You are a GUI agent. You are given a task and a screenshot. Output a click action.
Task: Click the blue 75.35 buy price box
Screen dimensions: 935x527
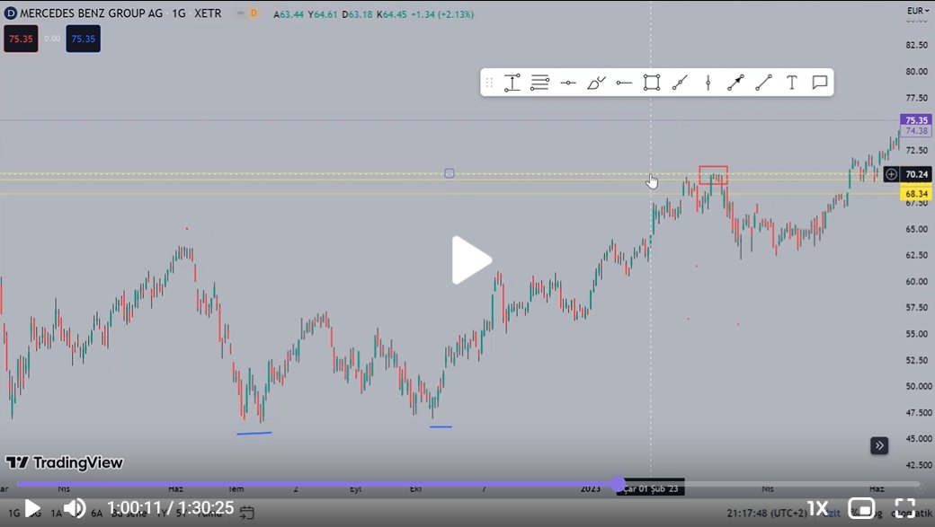(x=83, y=39)
